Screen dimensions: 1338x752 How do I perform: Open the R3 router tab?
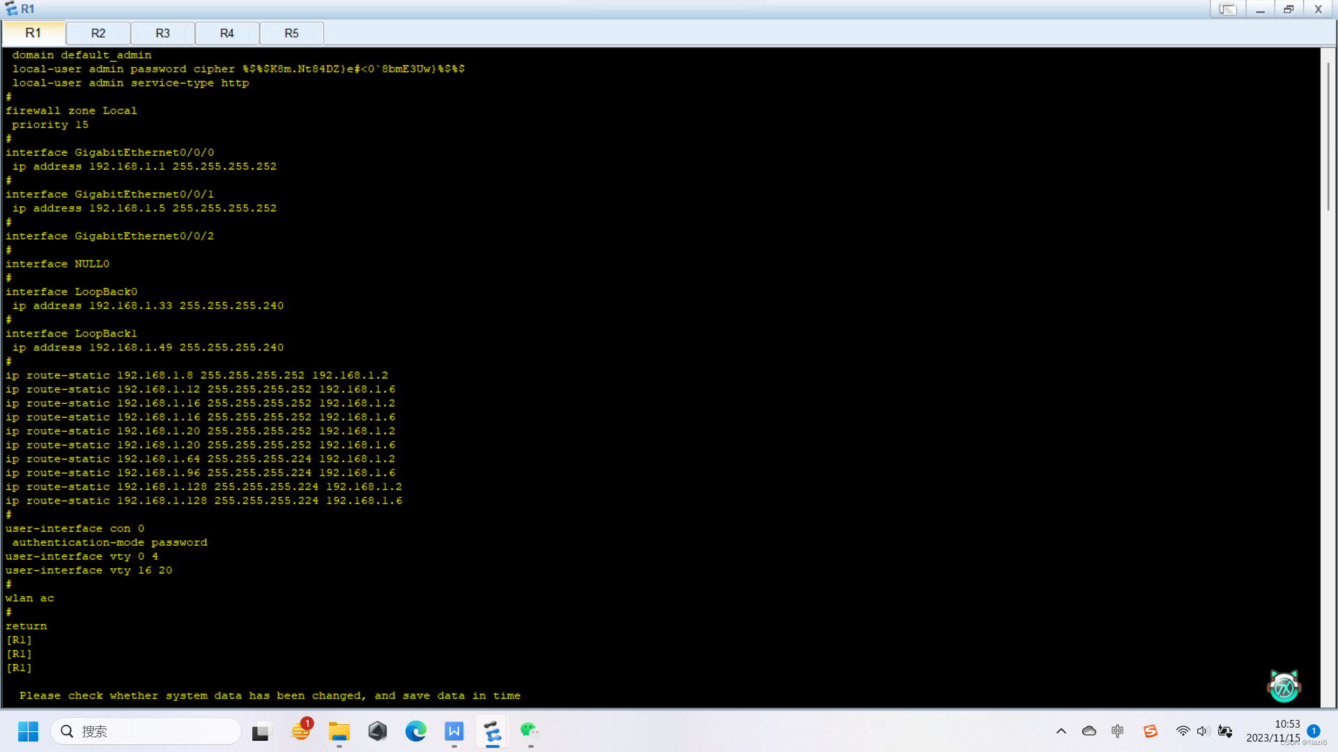click(x=162, y=33)
